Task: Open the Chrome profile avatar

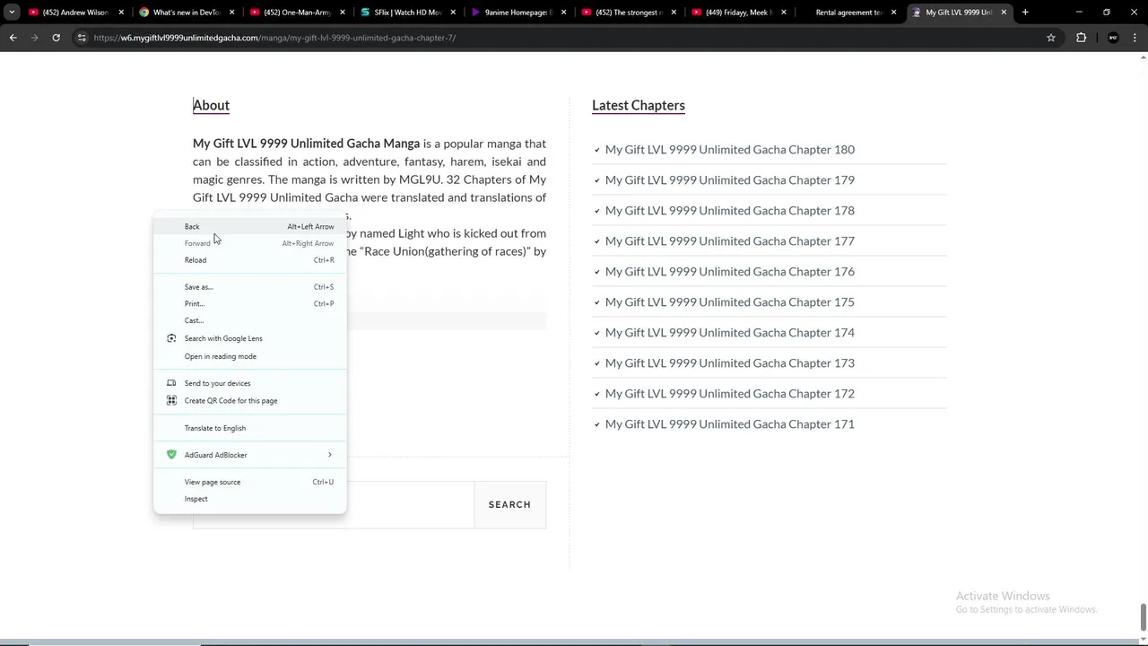Action: 1113,38
